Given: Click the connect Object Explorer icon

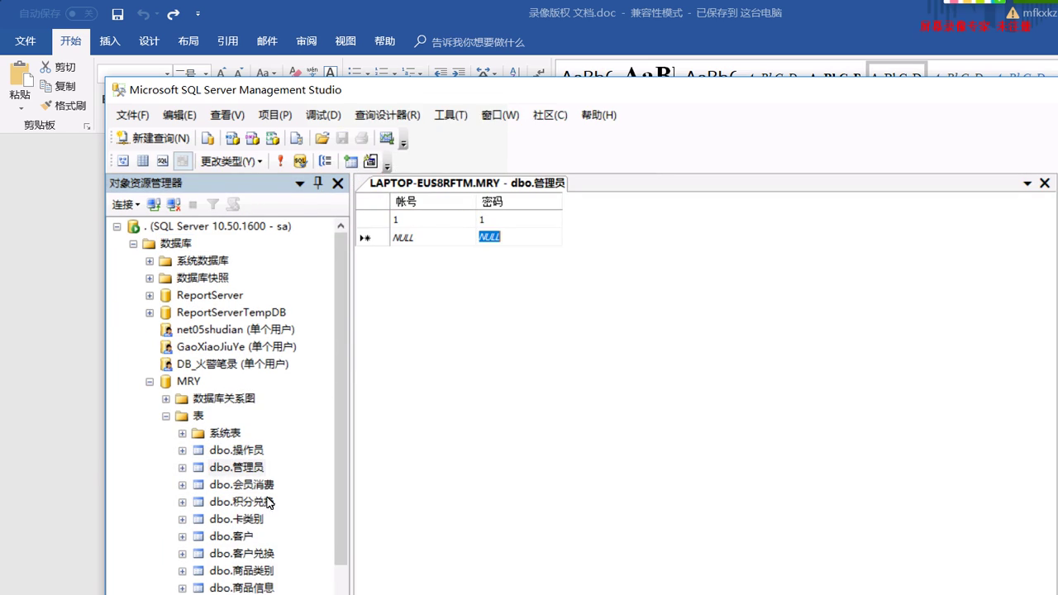Looking at the screenshot, I should (154, 204).
